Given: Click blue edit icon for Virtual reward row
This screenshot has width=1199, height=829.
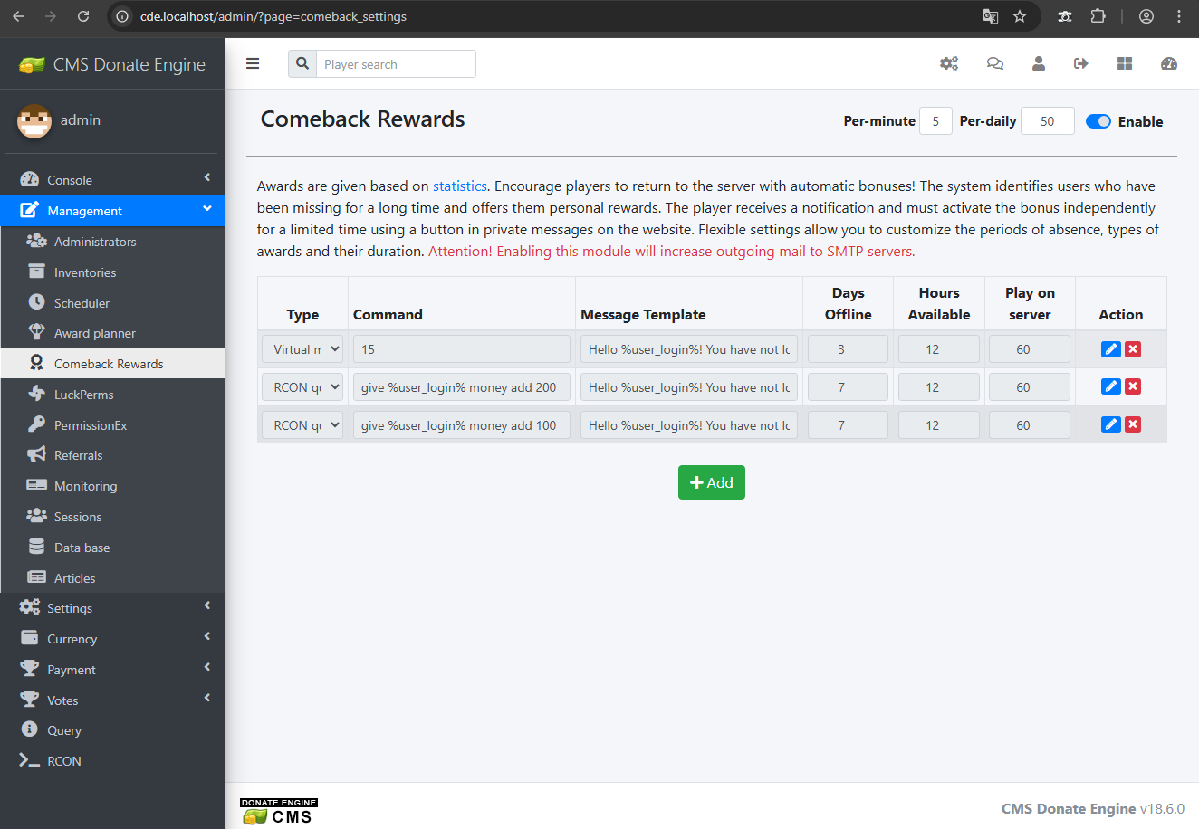Looking at the screenshot, I should pos(1110,349).
